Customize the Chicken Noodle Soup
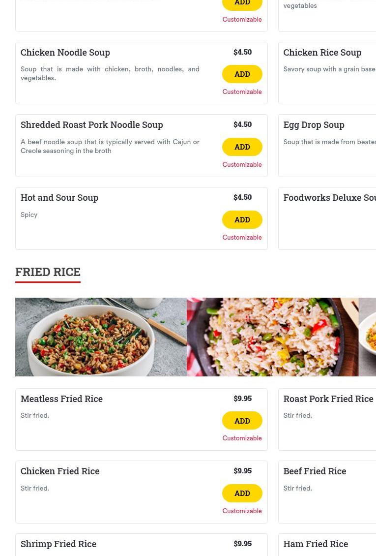Screen dimensions: 376x556 coord(242,92)
